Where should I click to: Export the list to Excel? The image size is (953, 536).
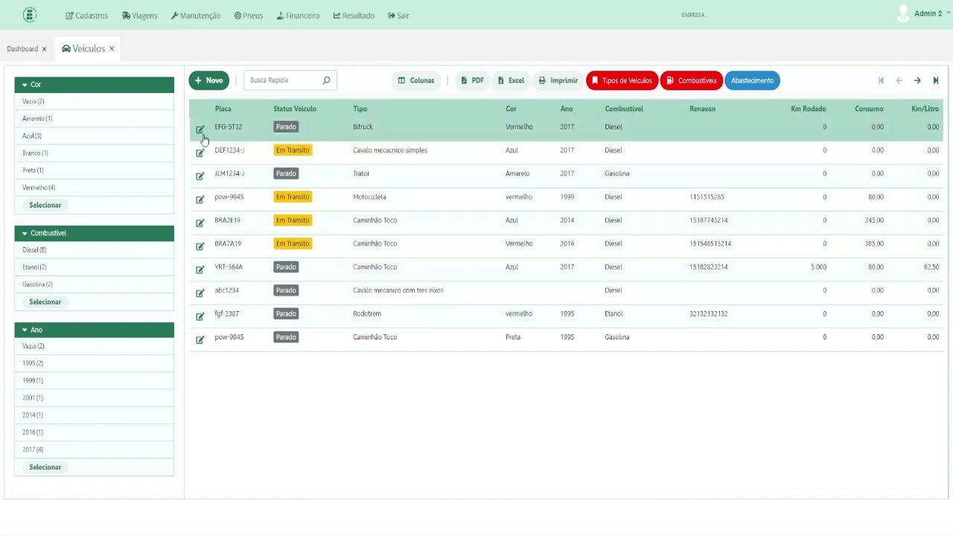[x=511, y=80]
